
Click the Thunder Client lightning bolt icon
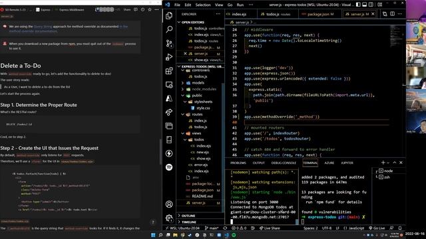[x=169, y=153]
